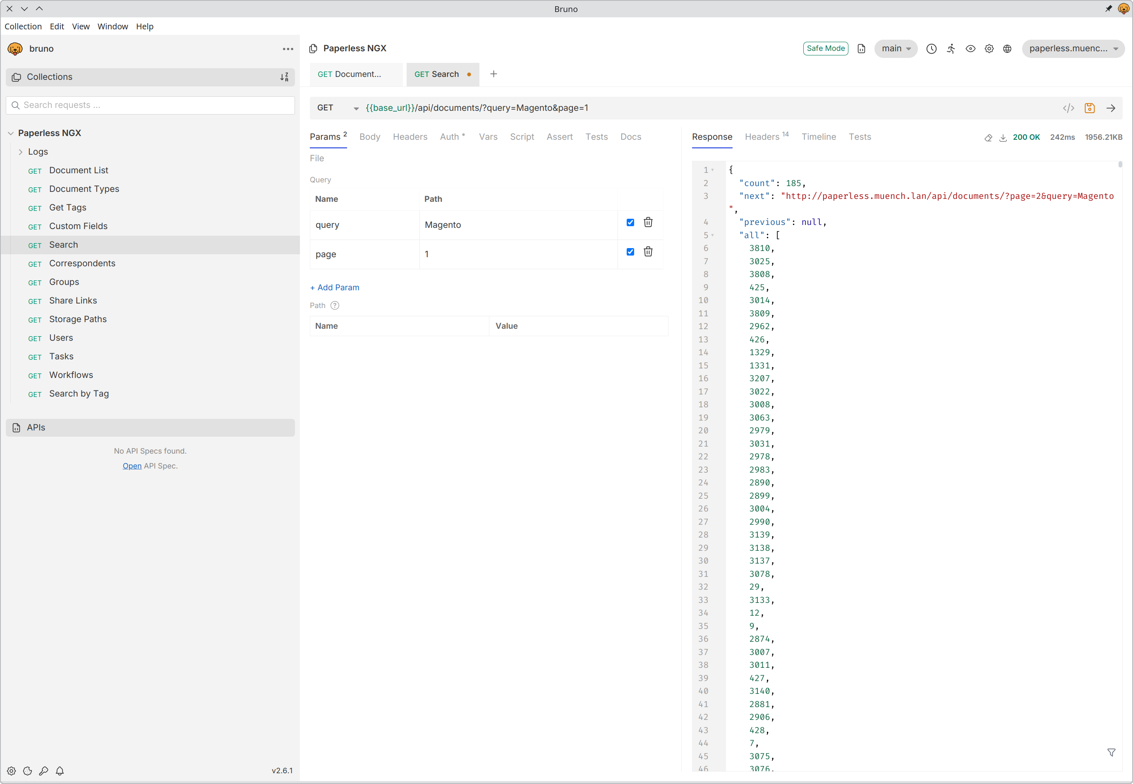The image size is (1133, 784).
Task: Click the globe global environments icon
Action: point(1007,49)
